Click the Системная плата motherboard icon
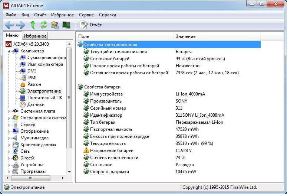The height and width of the screenshot is (194, 287). [x=16, y=111]
